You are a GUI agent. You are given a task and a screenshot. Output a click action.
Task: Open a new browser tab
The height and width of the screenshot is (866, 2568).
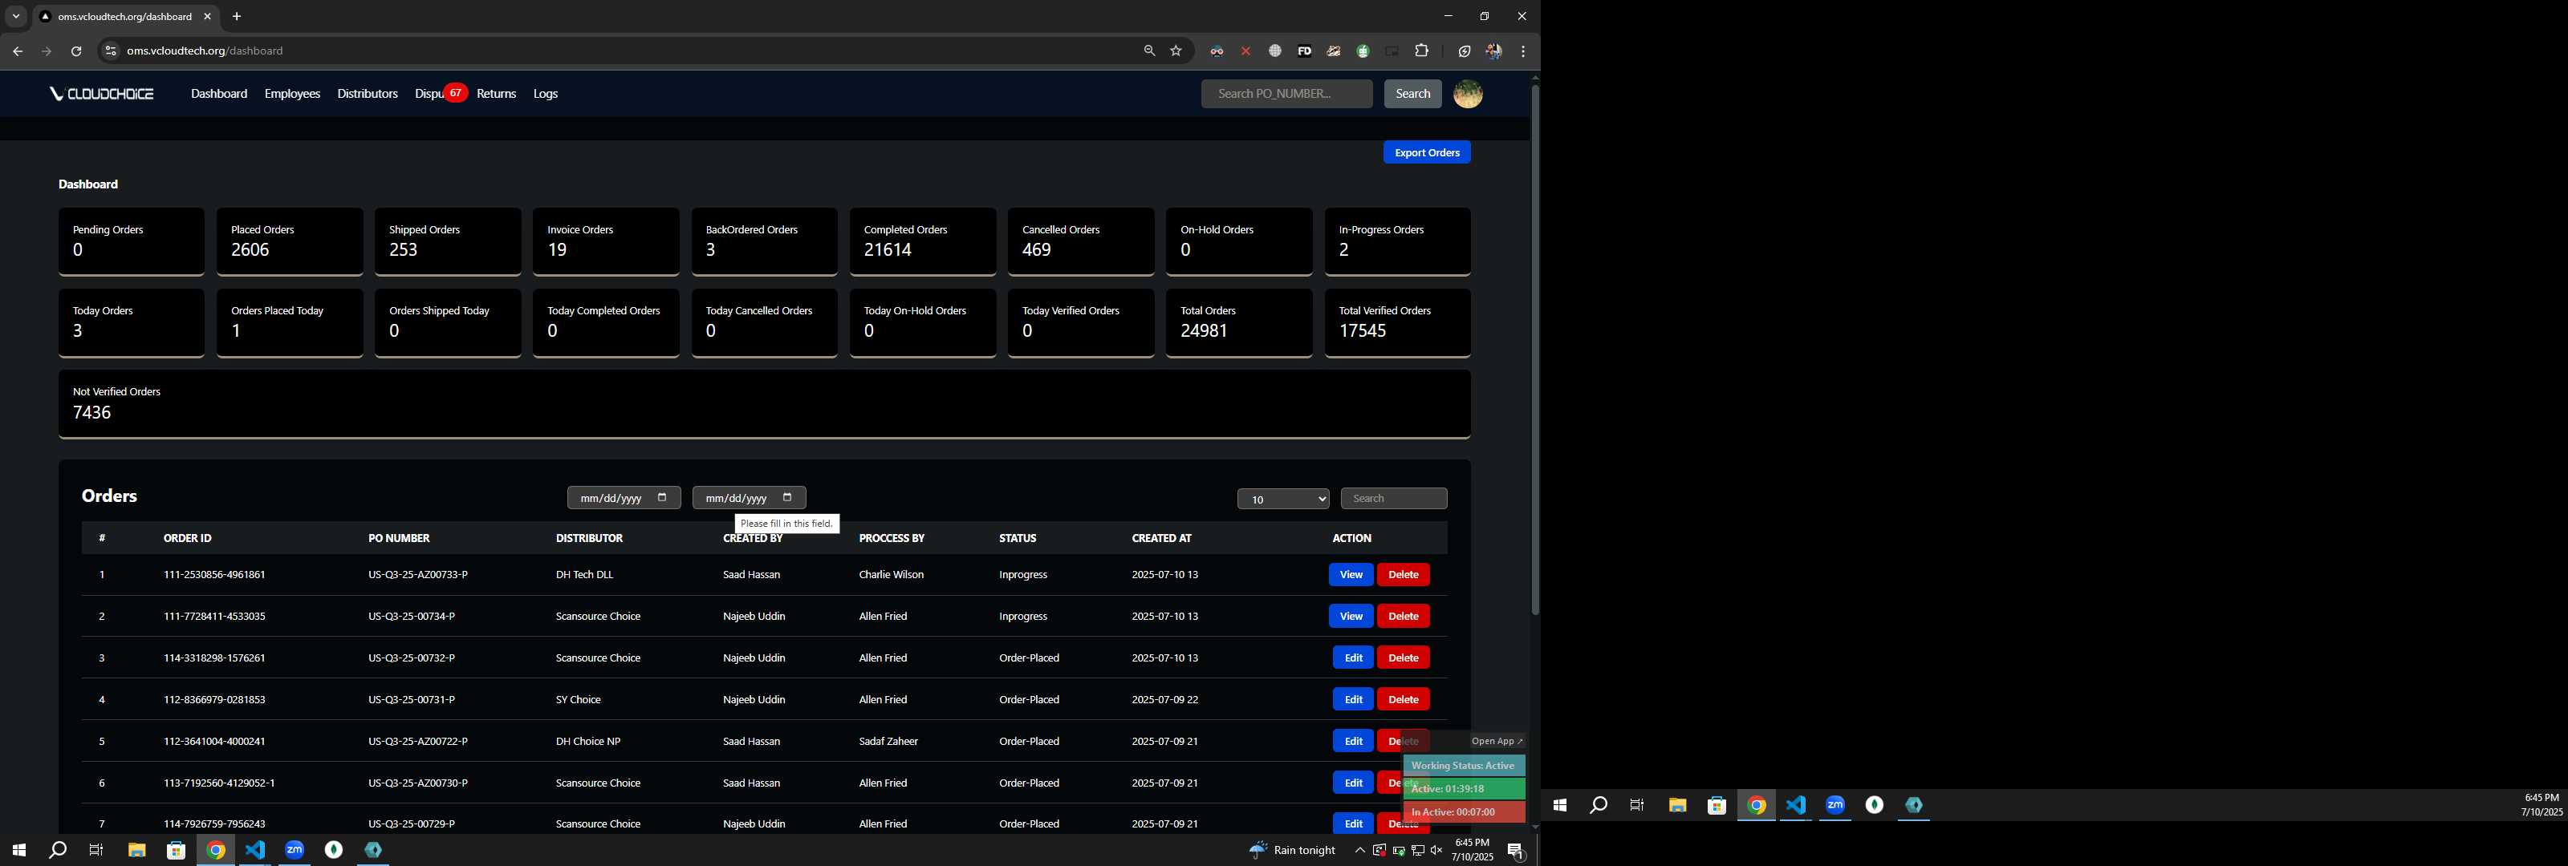point(236,17)
